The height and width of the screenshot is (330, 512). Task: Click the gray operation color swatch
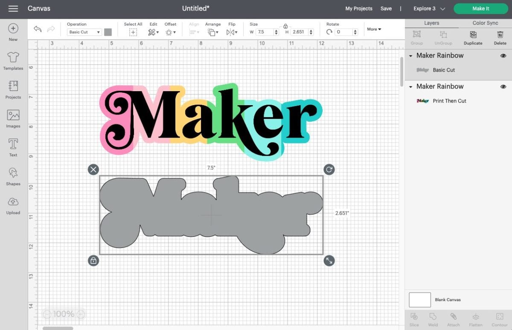[x=108, y=32]
